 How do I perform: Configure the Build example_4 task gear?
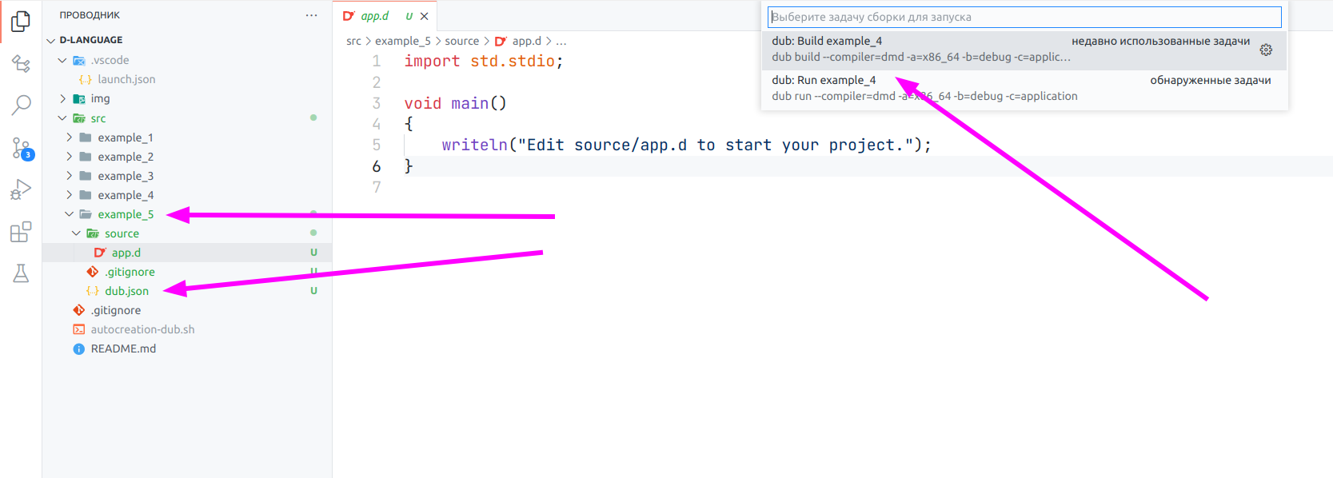pyautogui.click(x=1266, y=50)
